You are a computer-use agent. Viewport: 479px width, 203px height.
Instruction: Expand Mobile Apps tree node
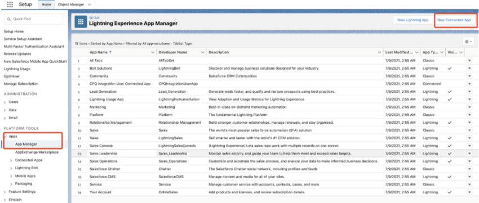point(11,176)
